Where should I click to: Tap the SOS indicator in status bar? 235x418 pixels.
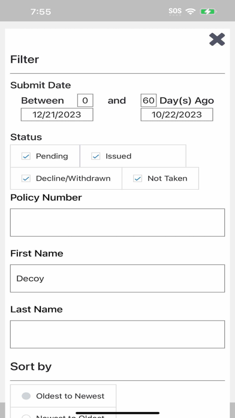click(x=175, y=11)
